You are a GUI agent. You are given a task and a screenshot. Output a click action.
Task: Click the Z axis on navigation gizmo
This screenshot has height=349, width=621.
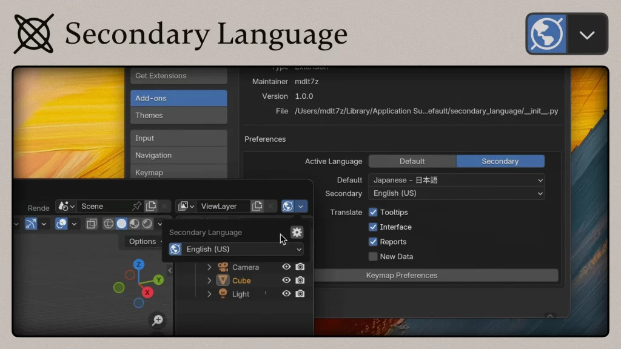139,264
